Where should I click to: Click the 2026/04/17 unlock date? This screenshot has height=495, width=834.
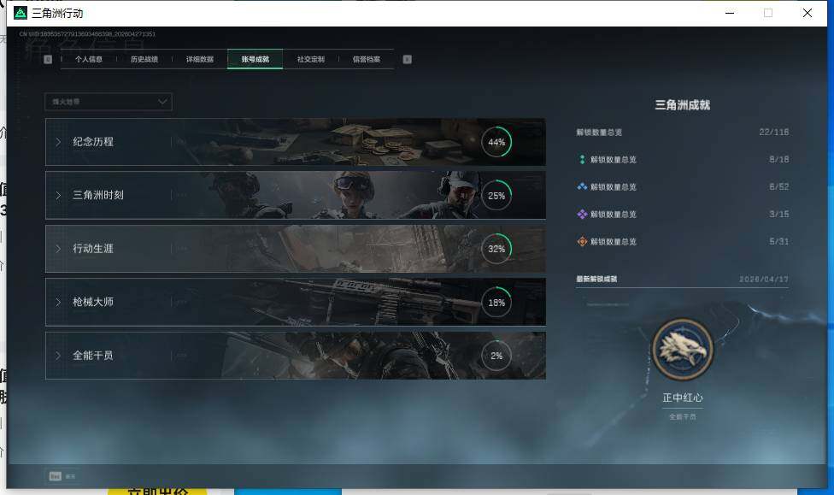click(764, 279)
